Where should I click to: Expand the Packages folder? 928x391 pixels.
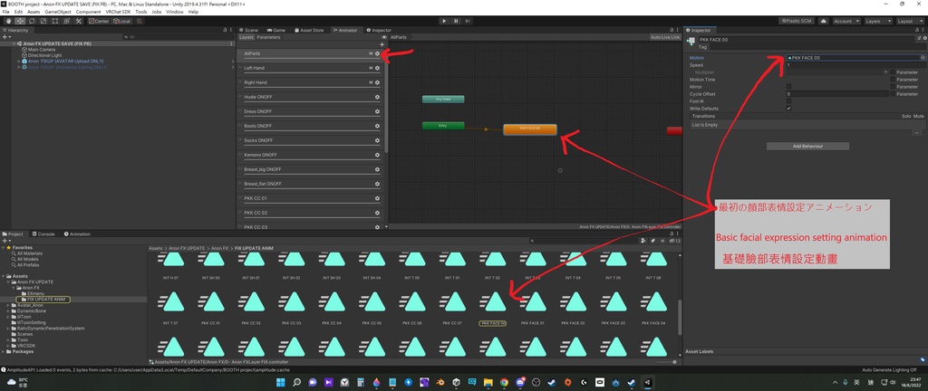[x=4, y=351]
